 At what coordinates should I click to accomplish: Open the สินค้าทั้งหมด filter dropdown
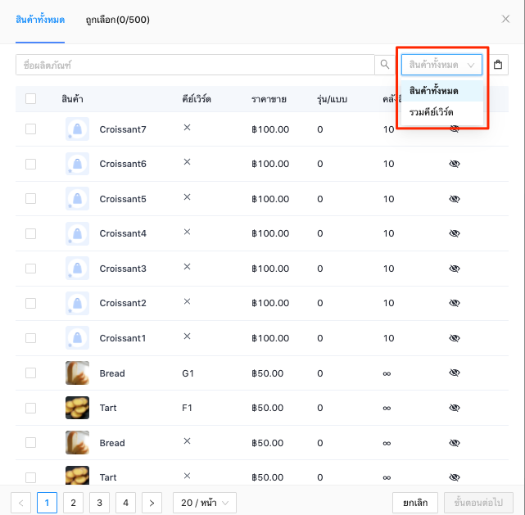441,65
